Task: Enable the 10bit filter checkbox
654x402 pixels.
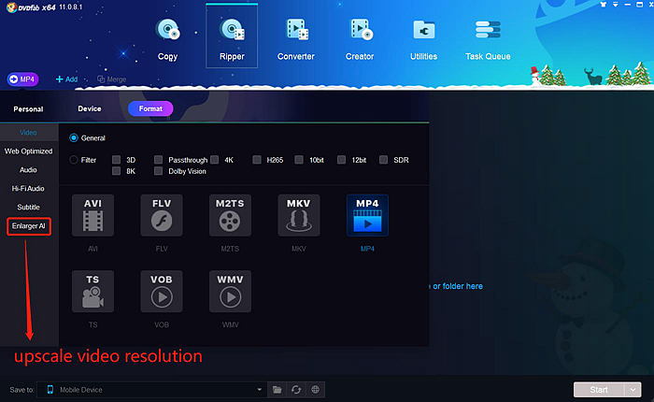Action: (299, 160)
